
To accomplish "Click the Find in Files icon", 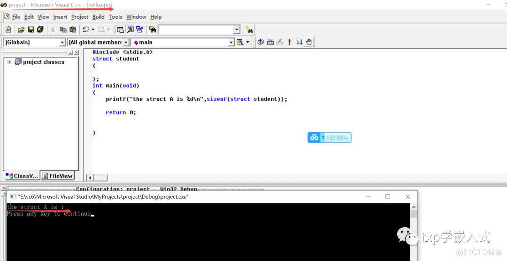I will click(153, 30).
